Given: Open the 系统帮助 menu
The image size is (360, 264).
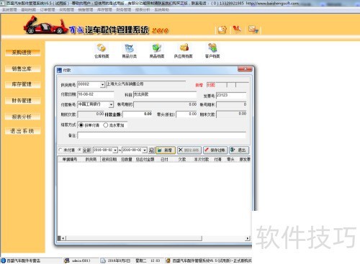Looking at the screenshot, I should click(x=162, y=9).
